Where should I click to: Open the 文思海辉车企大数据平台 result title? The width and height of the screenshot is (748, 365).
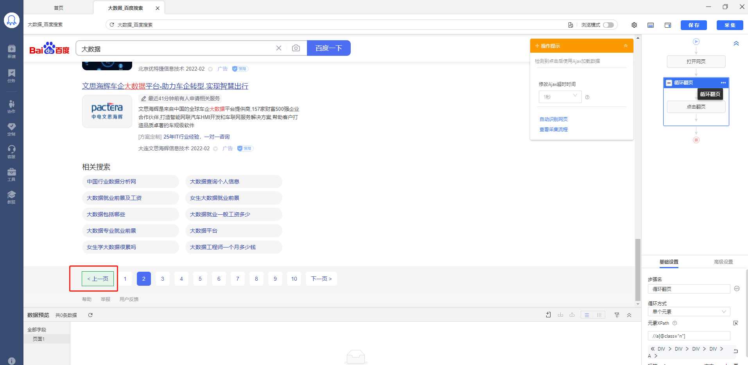(x=165, y=86)
